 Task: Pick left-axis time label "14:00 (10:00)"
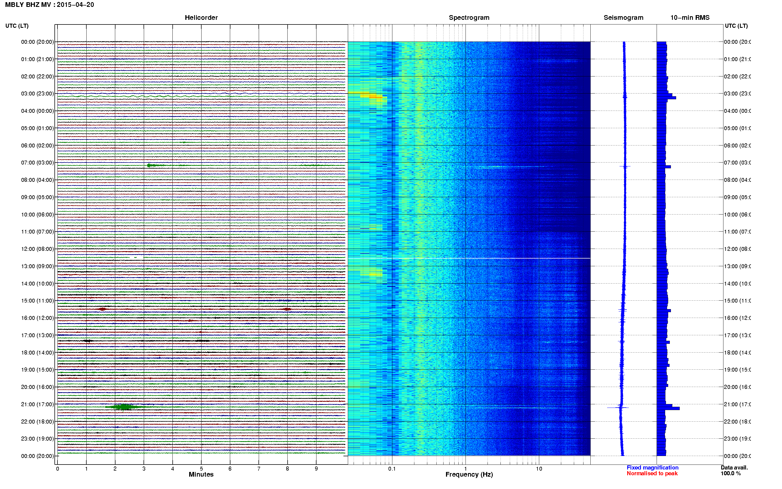37,284
